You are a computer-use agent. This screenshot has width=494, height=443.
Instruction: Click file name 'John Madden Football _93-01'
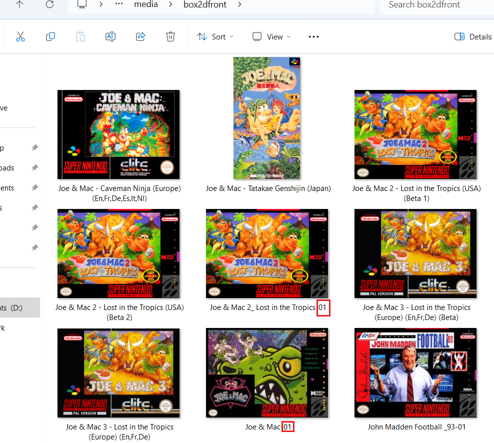coord(416,427)
